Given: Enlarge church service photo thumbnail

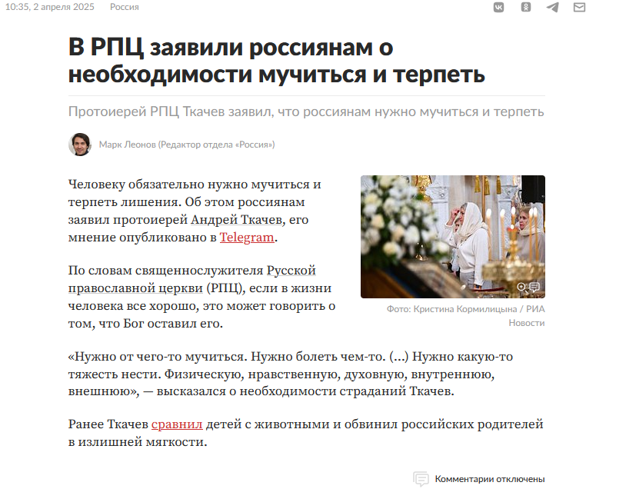Looking at the screenshot, I should coord(453,237).
